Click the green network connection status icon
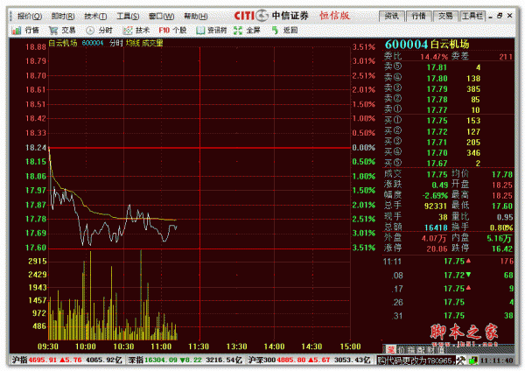The width and height of the screenshot is (525, 371). (472, 360)
